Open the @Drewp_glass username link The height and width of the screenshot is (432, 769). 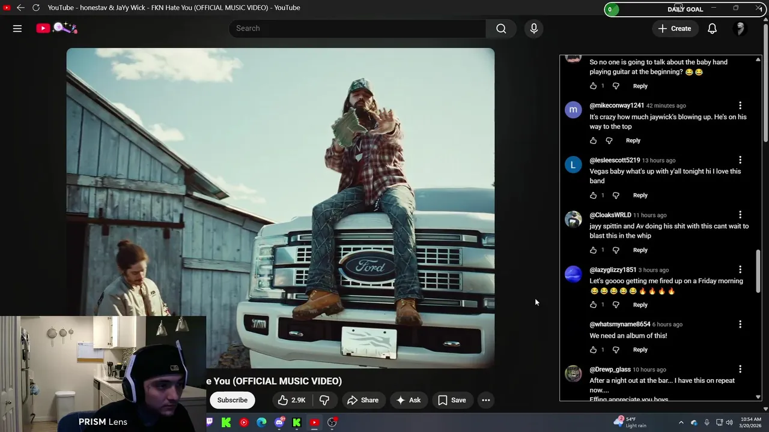coord(610,370)
